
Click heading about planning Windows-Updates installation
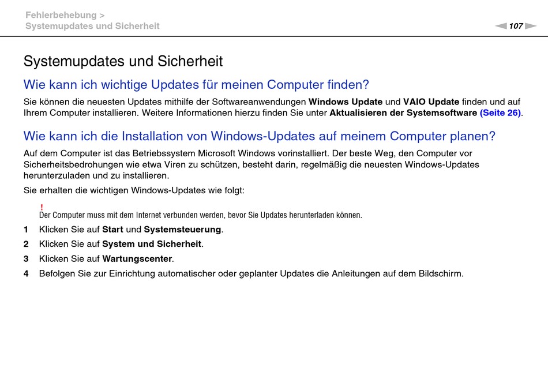[260, 136]
